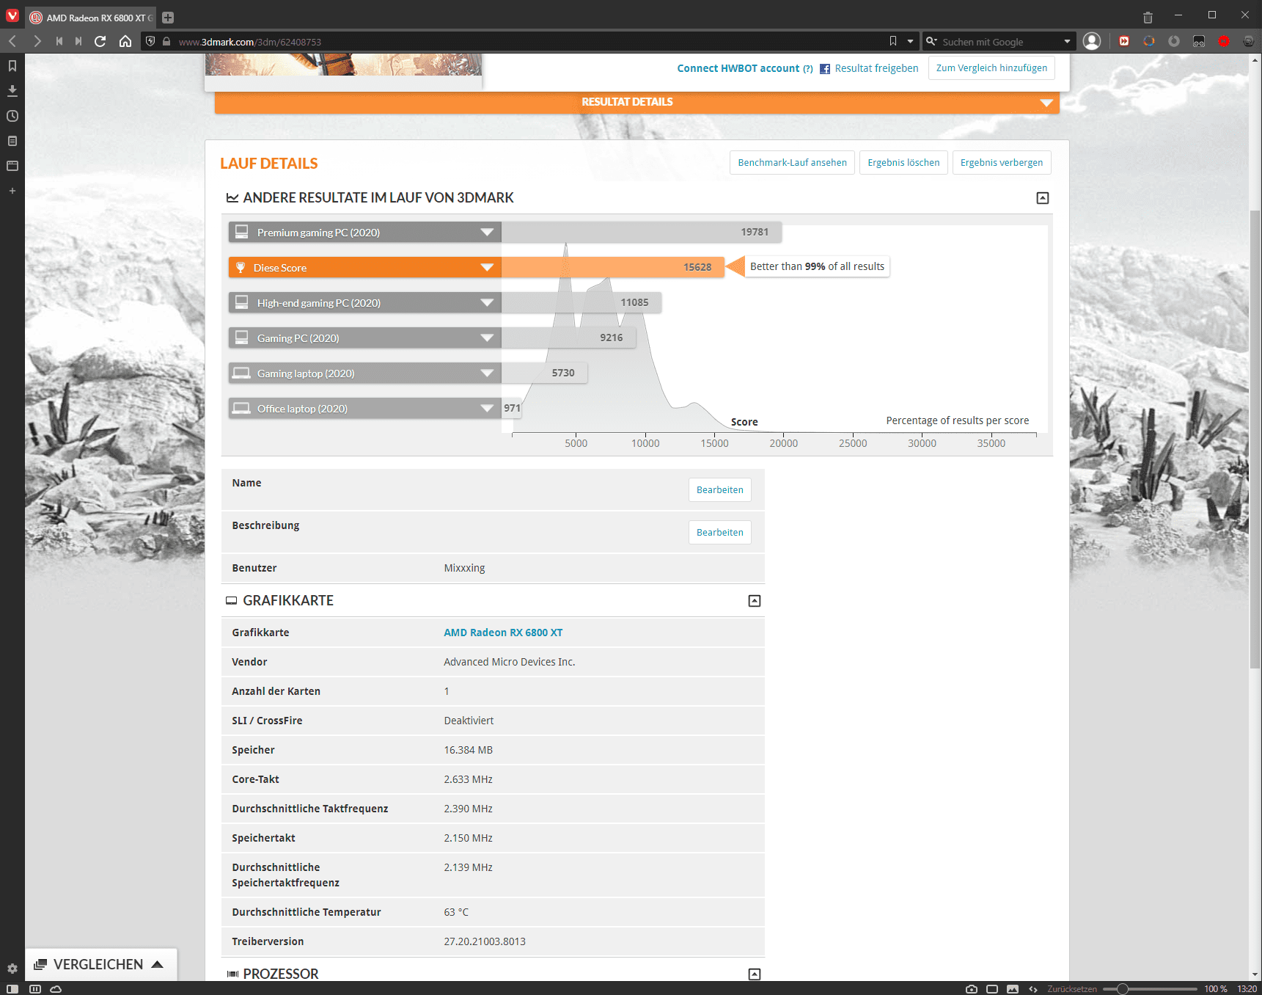This screenshot has height=995, width=1262.
Task: Expand Diese Score dropdown
Action: [x=487, y=268]
